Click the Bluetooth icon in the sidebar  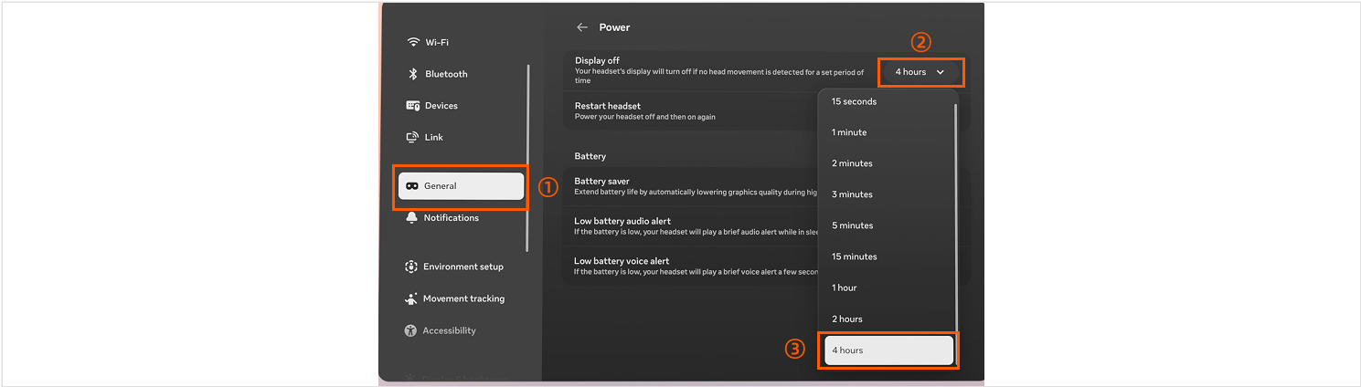coord(413,75)
